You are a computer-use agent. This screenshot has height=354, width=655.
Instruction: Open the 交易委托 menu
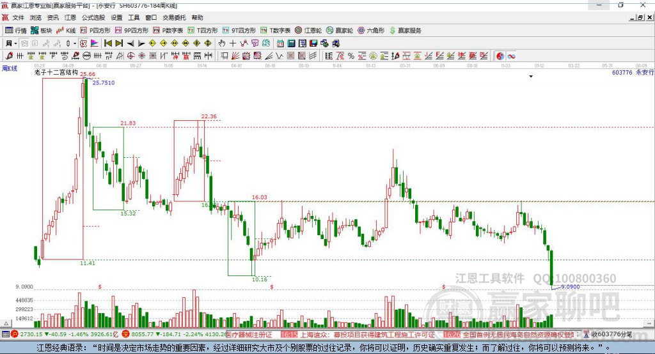174,17
